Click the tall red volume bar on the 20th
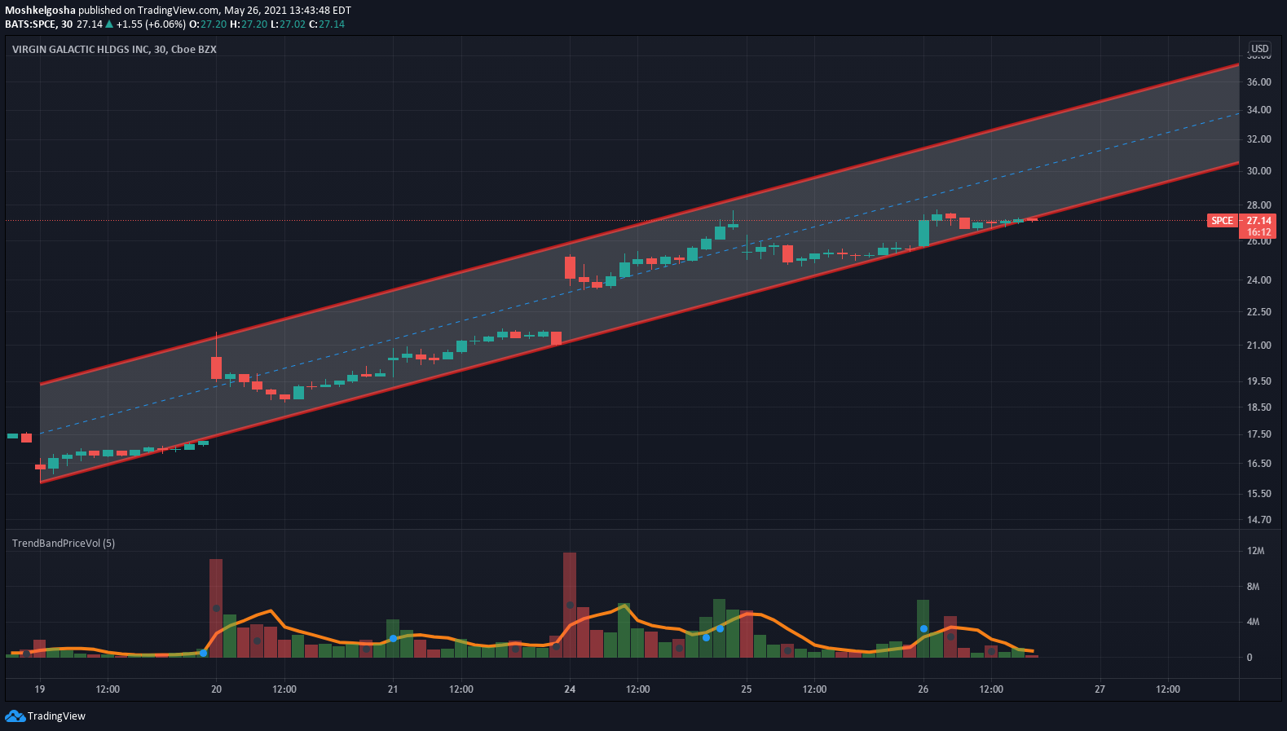The width and height of the screenshot is (1287, 731). pyautogui.click(x=216, y=608)
